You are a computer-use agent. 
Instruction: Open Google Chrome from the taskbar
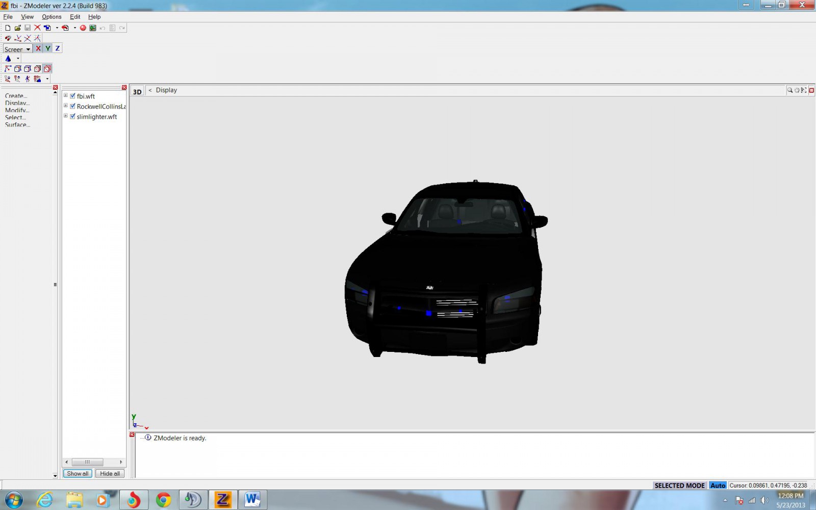(163, 500)
